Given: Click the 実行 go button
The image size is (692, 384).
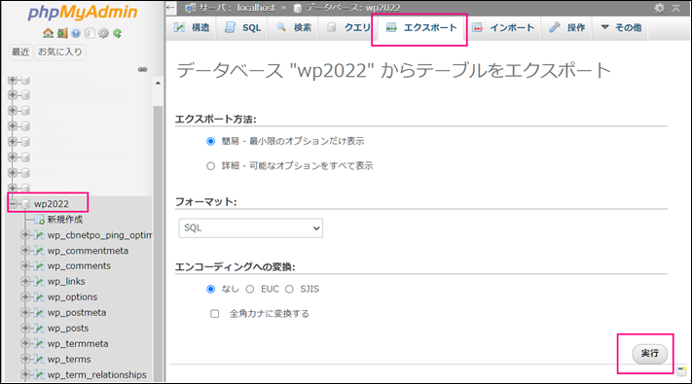Looking at the screenshot, I should pos(649,354).
